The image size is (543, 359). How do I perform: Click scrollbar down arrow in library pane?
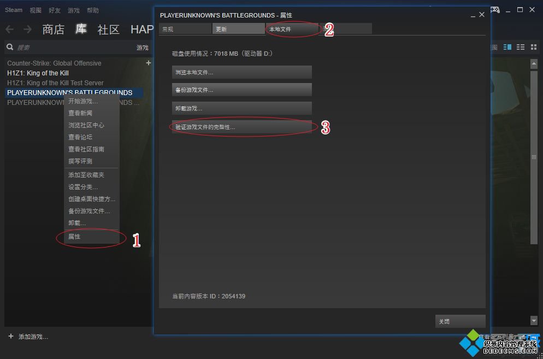click(534, 321)
